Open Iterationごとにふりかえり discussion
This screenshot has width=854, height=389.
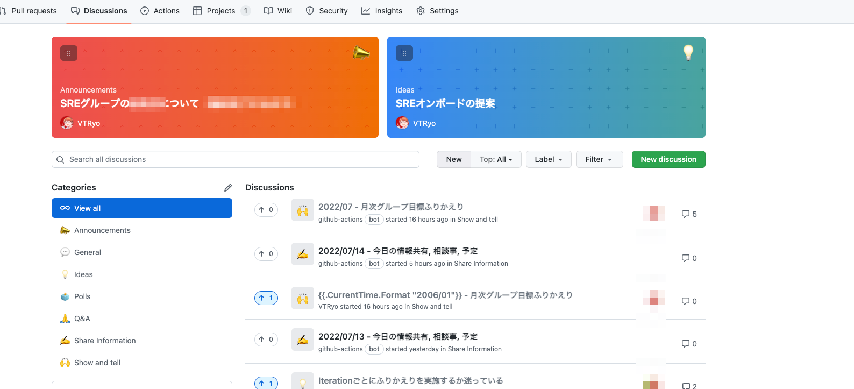[411, 381]
